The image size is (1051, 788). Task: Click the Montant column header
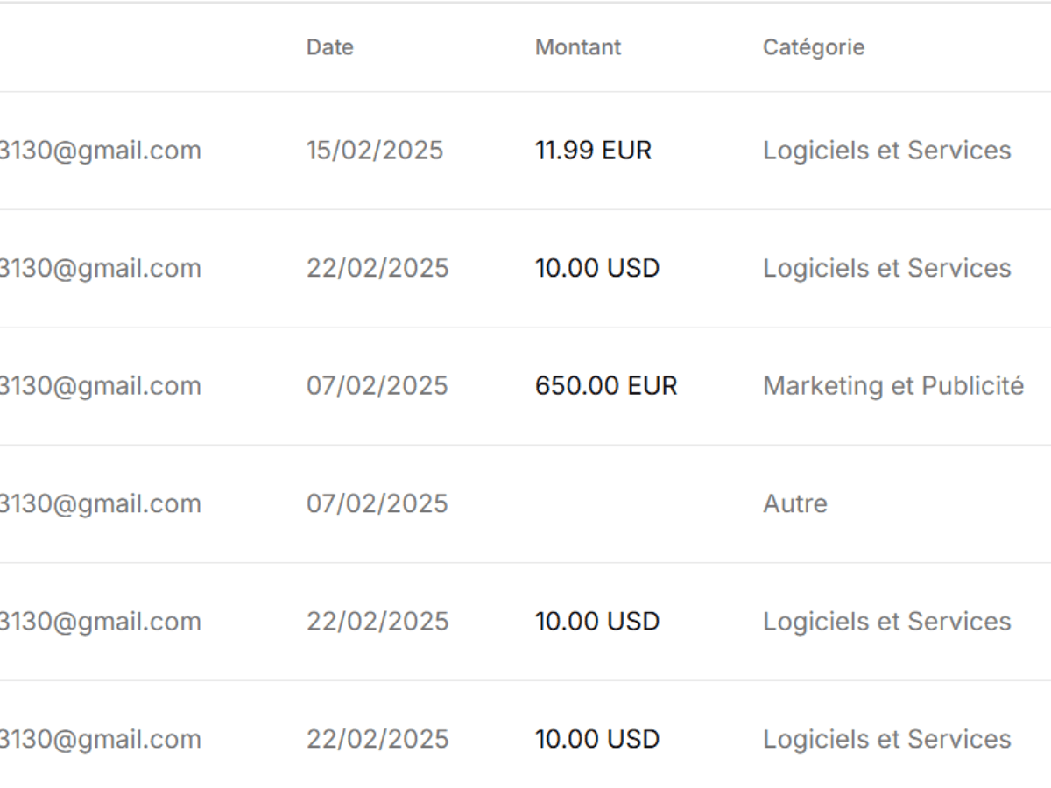(x=578, y=47)
